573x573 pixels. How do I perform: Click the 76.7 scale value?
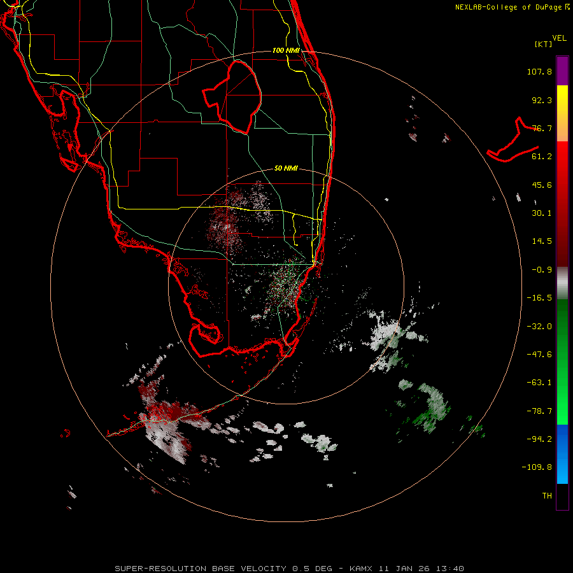click(x=542, y=128)
